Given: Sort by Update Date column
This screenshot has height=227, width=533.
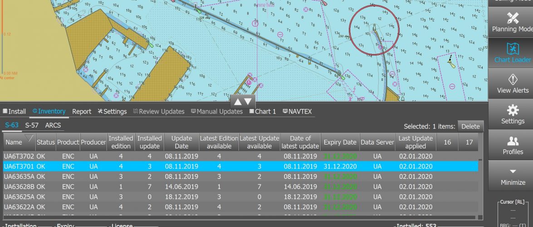Looking at the screenshot, I should [181, 142].
